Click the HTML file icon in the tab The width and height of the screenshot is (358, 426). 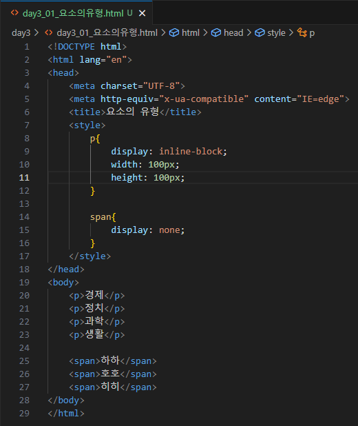[x=14, y=13]
